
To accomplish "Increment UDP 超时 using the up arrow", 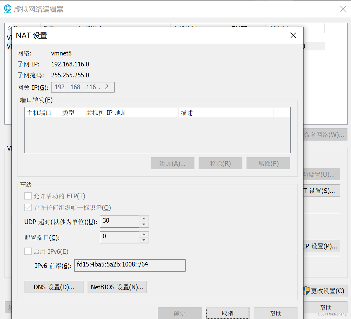I will pyautogui.click(x=144, y=219).
